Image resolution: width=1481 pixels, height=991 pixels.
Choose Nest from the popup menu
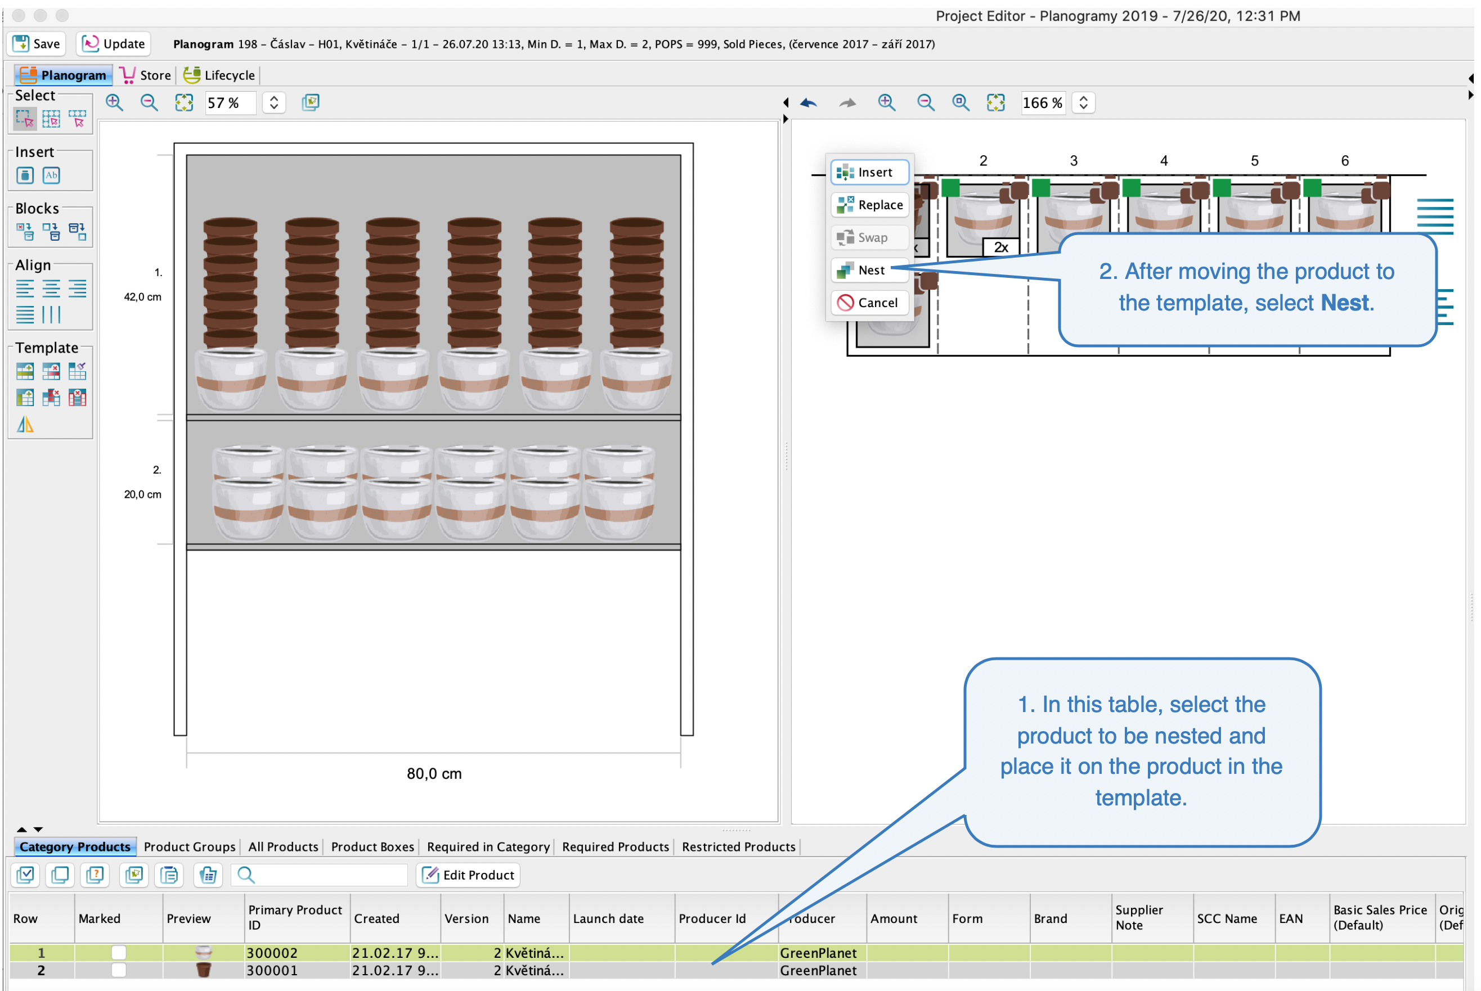(x=870, y=270)
